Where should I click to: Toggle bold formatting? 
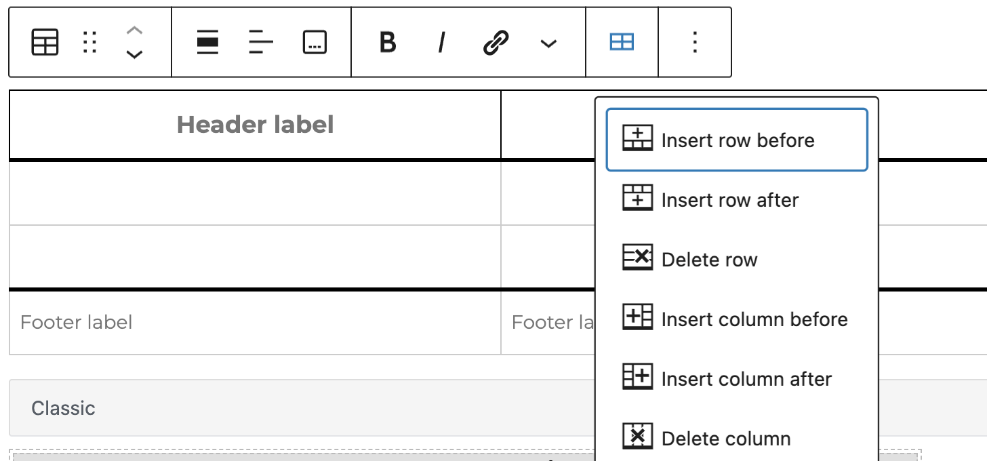pyautogui.click(x=387, y=43)
